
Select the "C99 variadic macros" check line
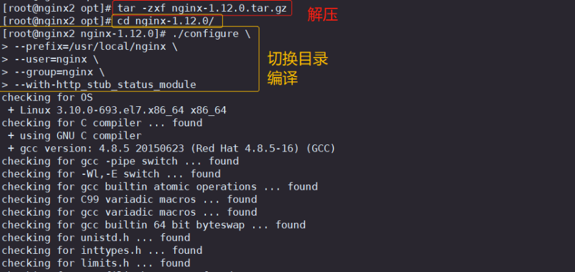(130, 199)
